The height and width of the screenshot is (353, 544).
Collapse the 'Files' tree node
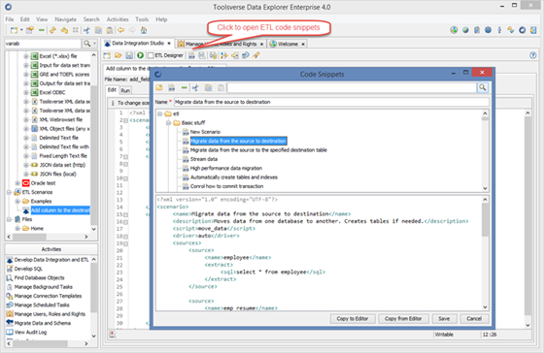pos(9,219)
